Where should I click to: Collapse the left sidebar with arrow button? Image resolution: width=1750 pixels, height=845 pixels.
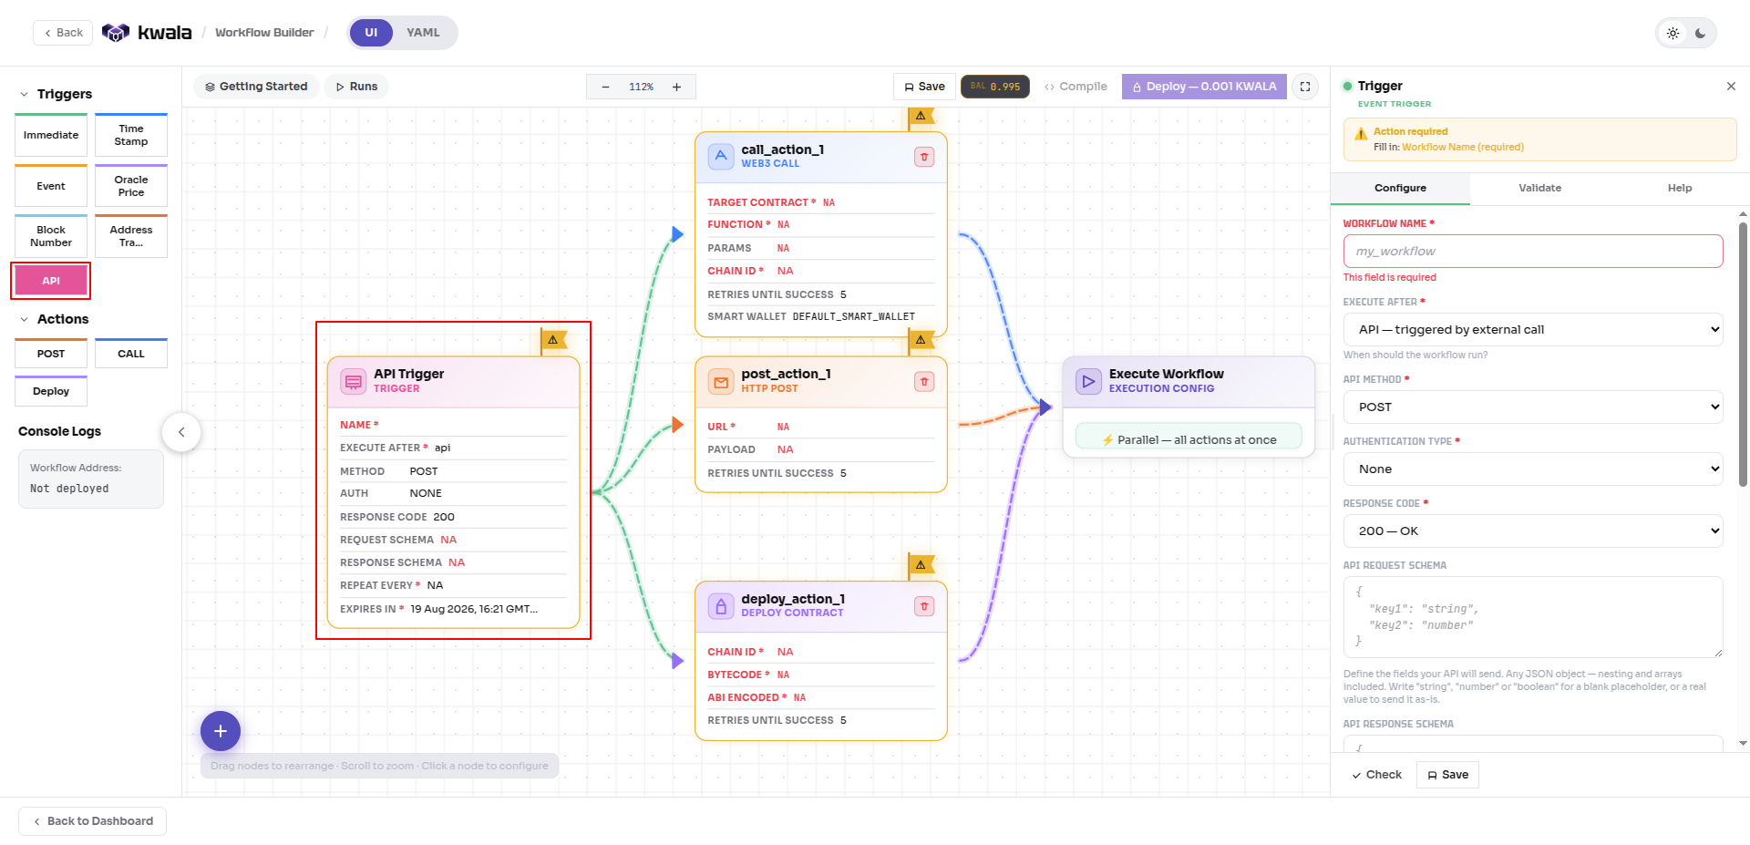tap(181, 432)
